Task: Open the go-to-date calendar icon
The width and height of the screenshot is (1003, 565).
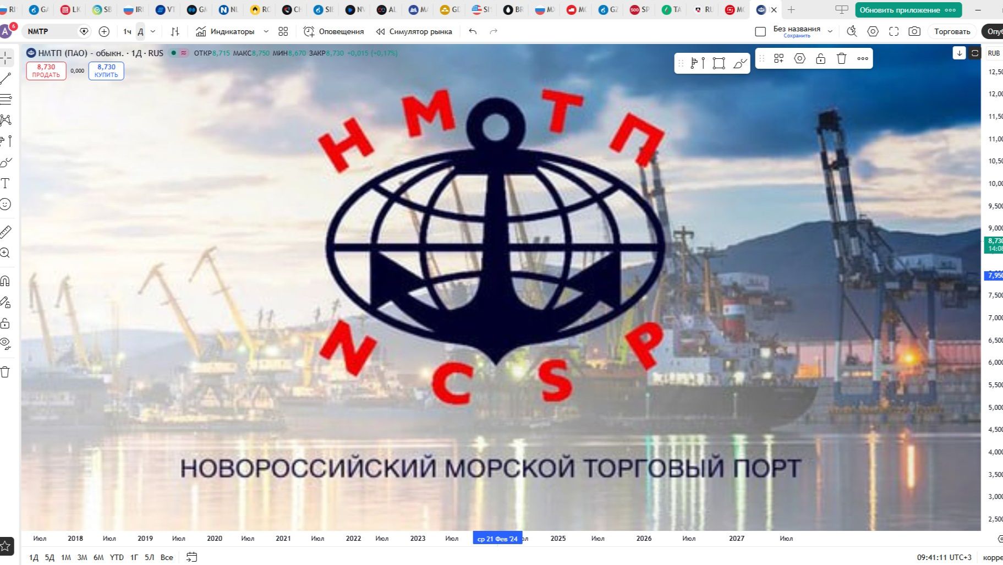Action: coord(191,557)
